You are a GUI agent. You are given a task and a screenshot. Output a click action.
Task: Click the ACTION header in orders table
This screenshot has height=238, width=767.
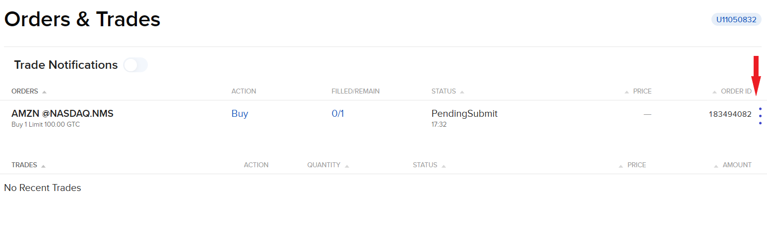point(244,92)
